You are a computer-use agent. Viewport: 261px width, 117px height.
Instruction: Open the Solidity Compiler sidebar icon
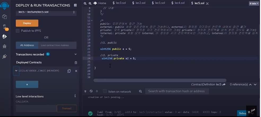coord(5,27)
